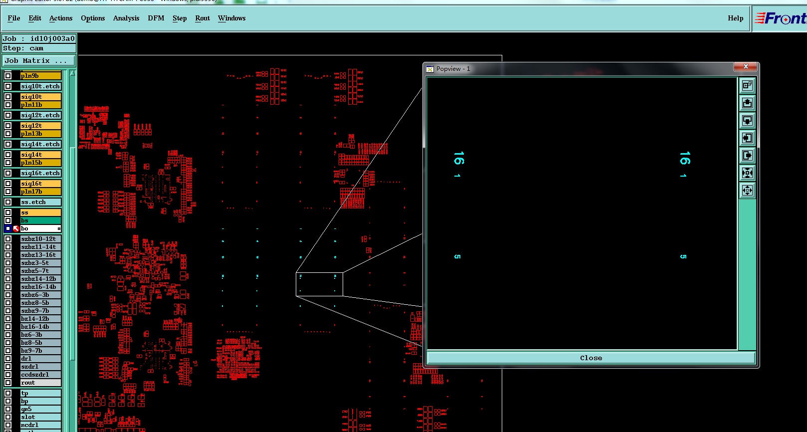
Task: Select the sig14t.etch layer name
Action: pyautogui.click(x=41, y=144)
